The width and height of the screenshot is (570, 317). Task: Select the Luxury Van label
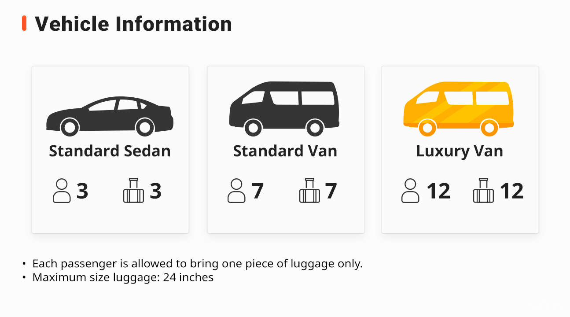[460, 151]
